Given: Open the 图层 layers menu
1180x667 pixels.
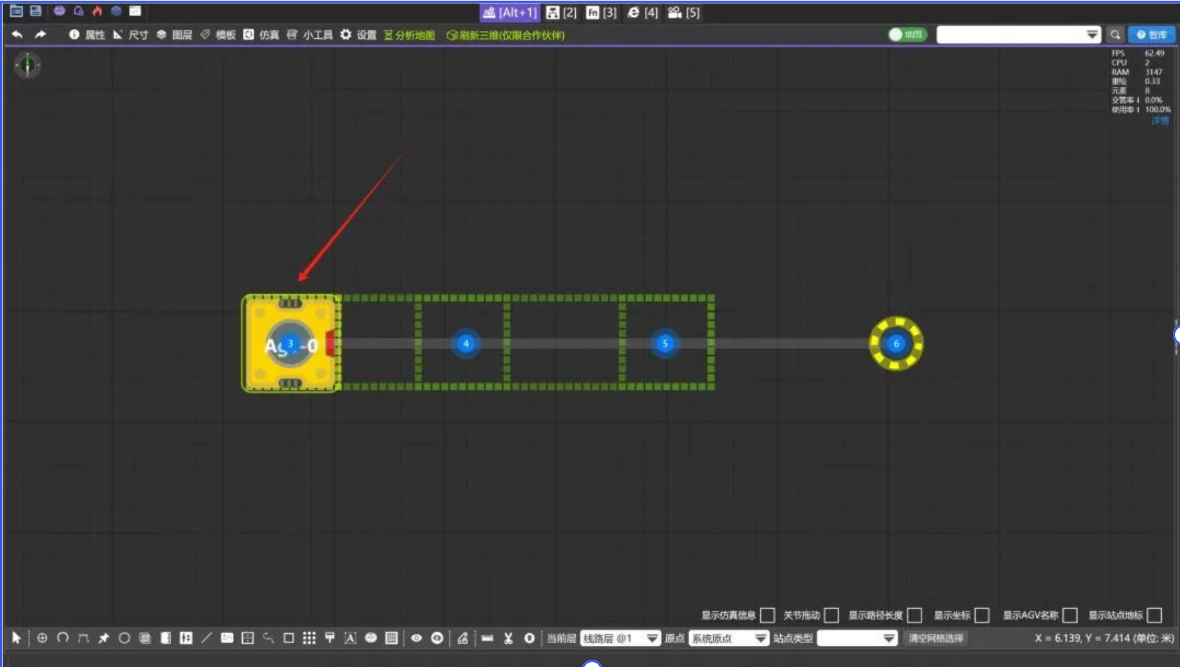Looking at the screenshot, I should click(x=175, y=34).
